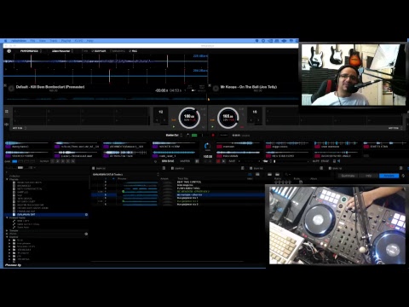Click the blue list view icon
Image resolution: width=409 pixels, height=307 pixels.
[250, 174]
